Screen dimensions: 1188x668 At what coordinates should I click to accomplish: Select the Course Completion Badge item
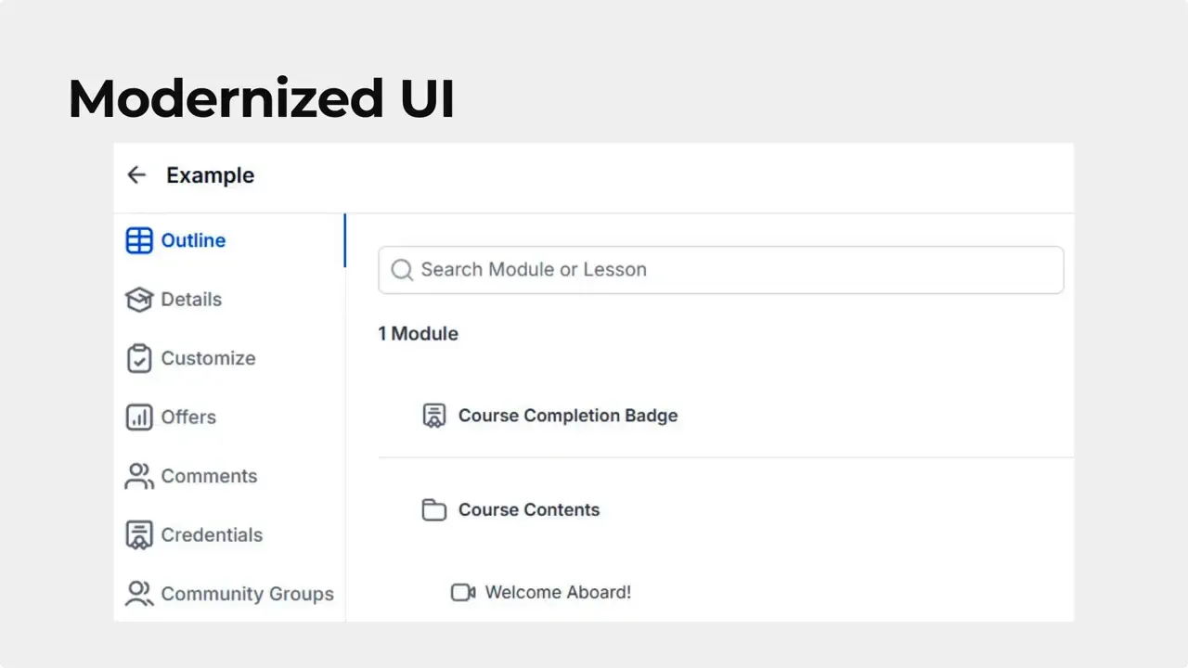point(568,416)
